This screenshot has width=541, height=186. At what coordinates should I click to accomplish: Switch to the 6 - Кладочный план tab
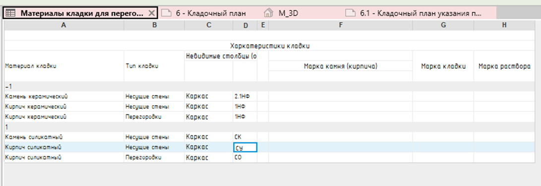point(204,13)
